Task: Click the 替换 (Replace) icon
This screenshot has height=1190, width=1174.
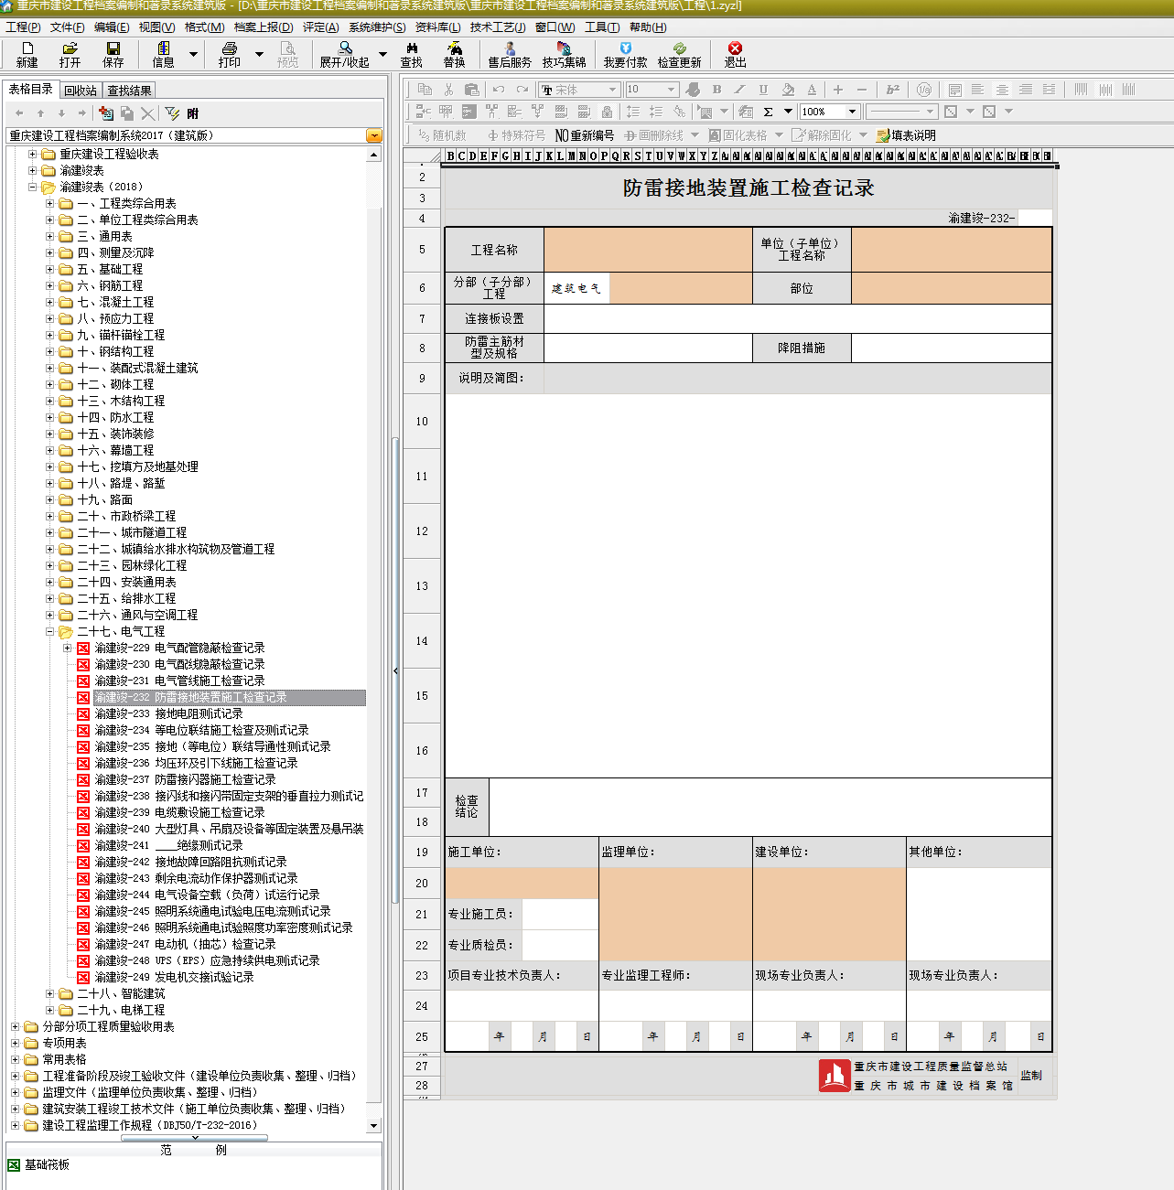Action: pos(454,55)
